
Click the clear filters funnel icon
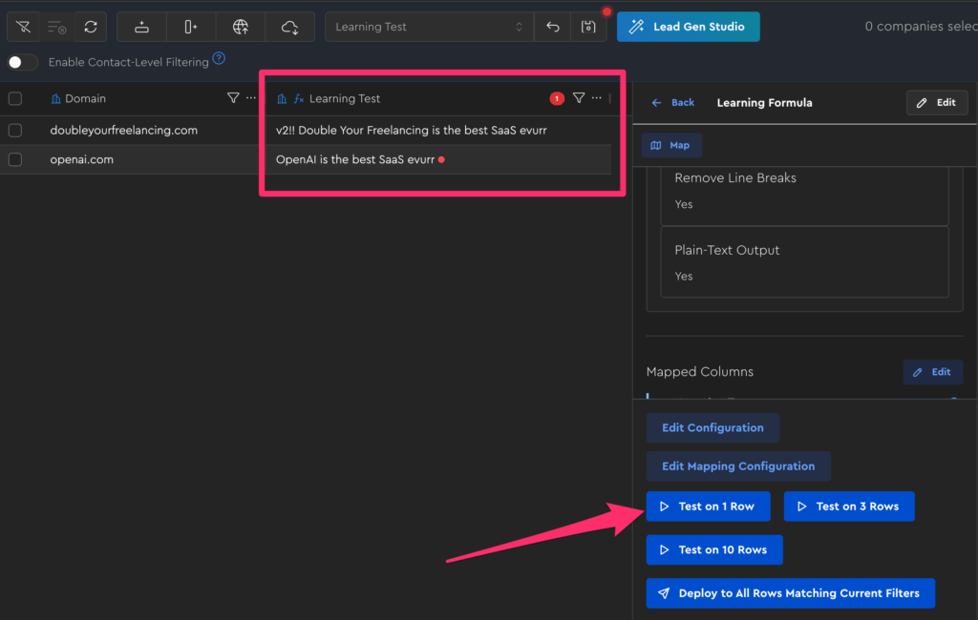click(x=24, y=27)
